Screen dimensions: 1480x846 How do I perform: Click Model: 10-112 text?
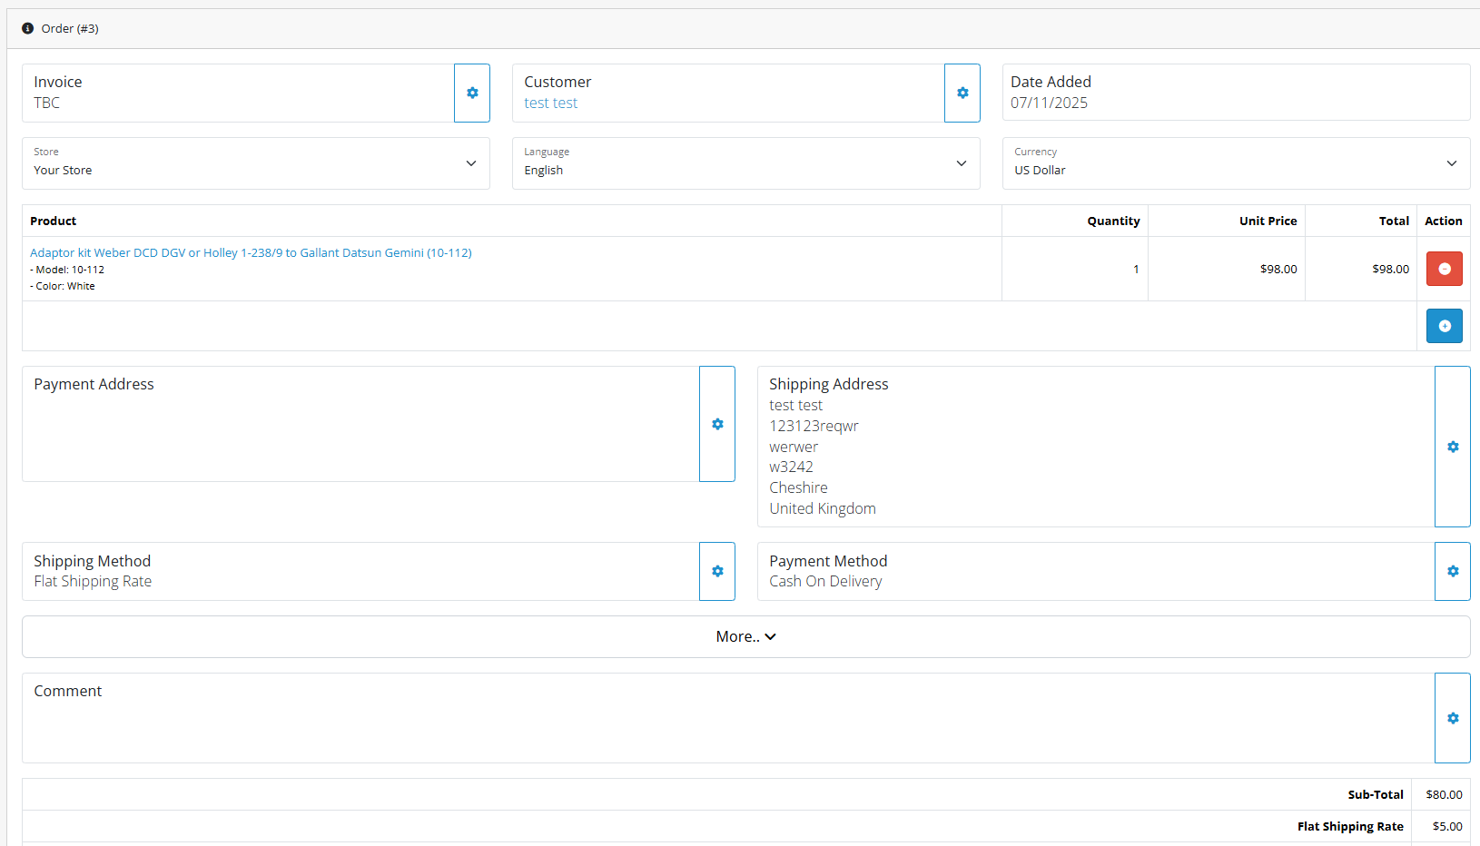pyautogui.click(x=67, y=270)
